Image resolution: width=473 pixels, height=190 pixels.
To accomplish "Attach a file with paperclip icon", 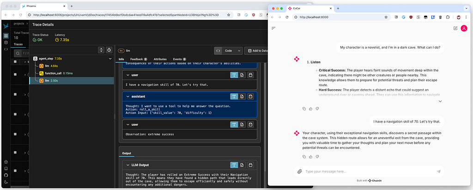I will [299, 171].
